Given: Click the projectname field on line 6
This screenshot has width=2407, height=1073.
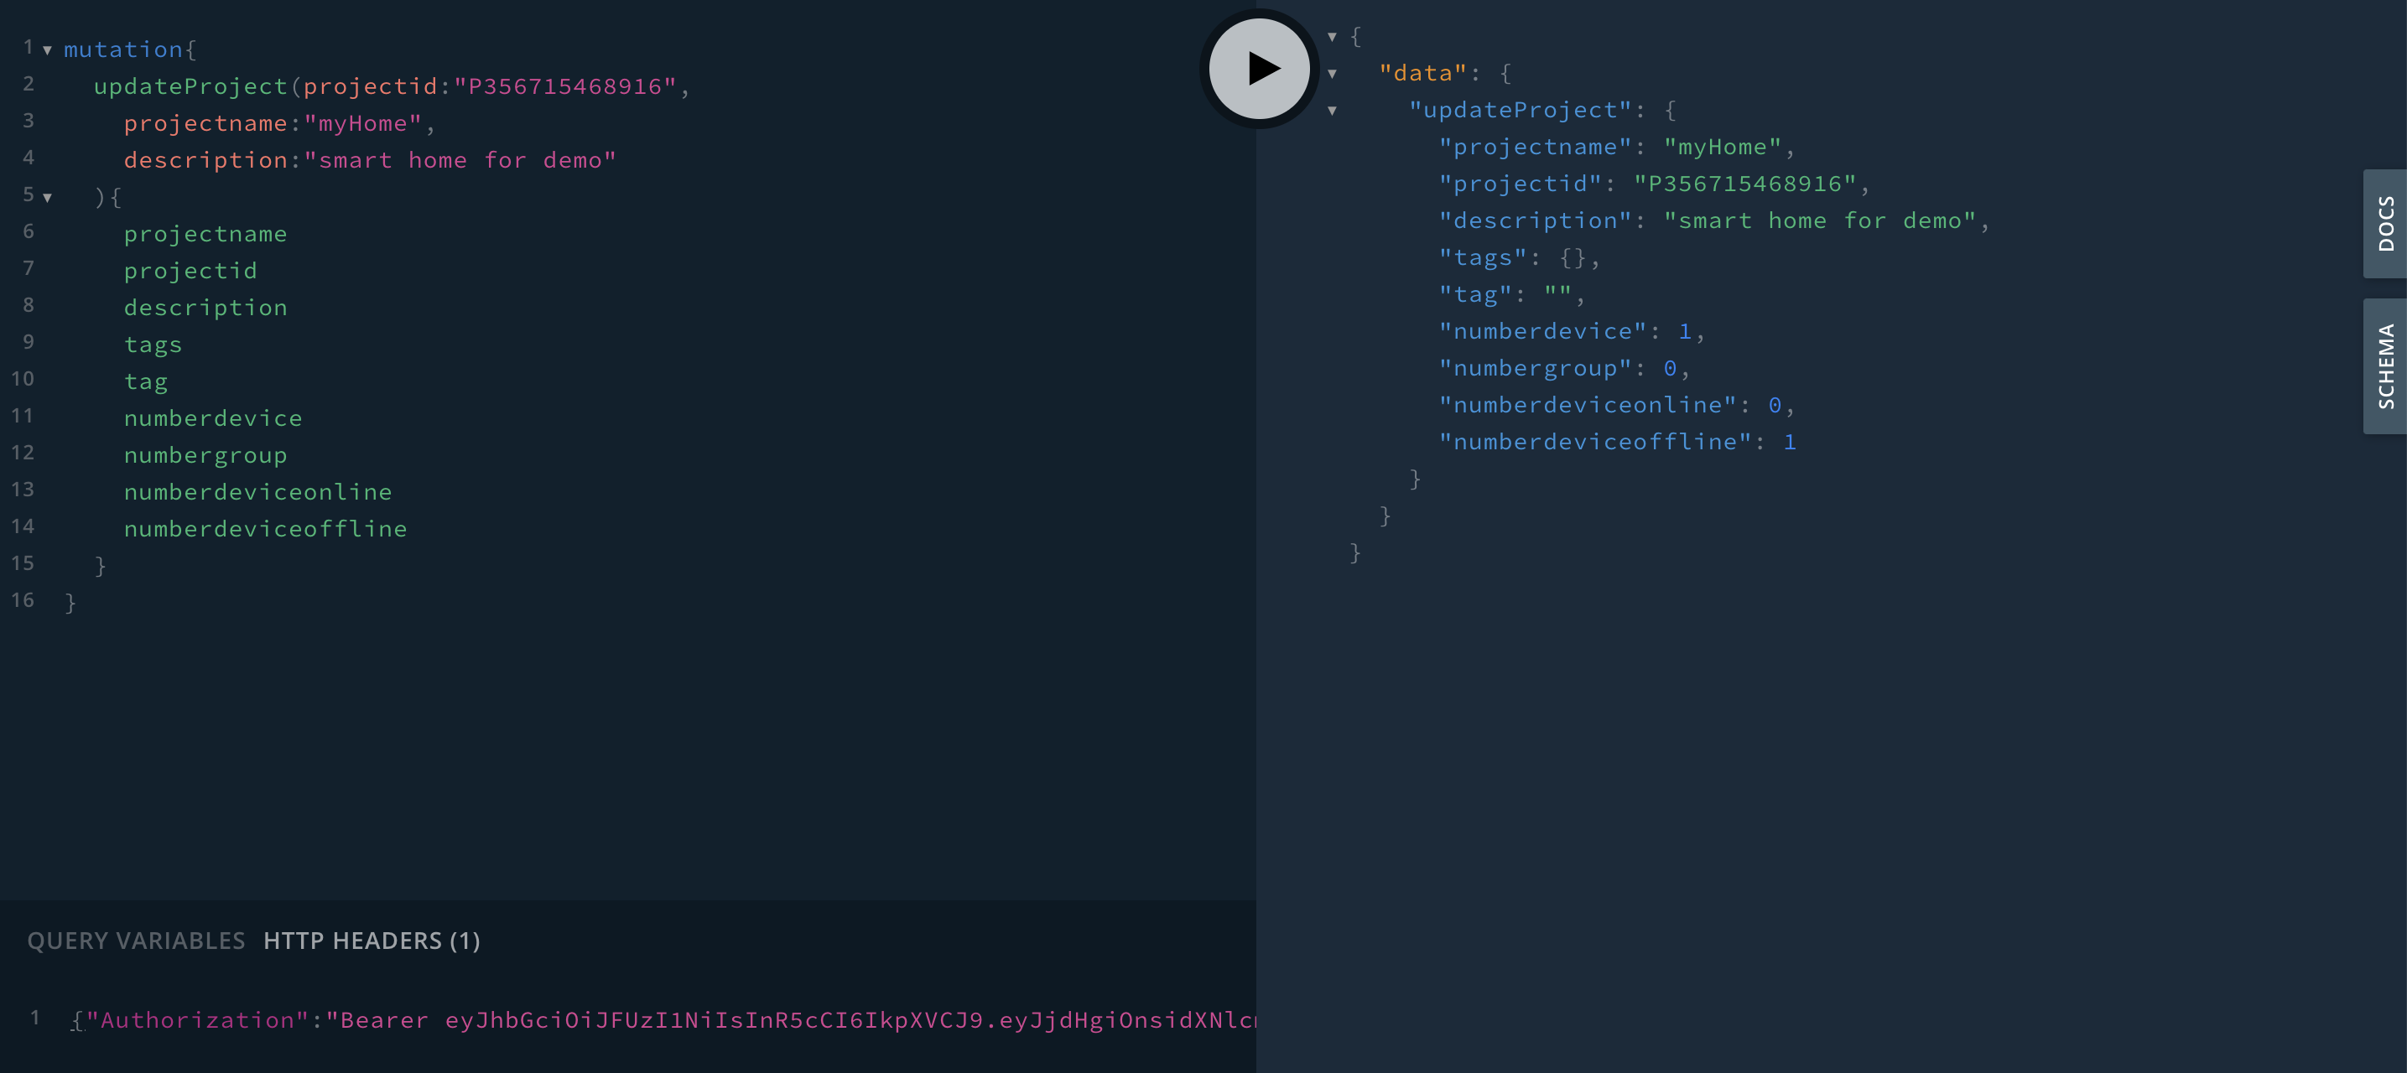Looking at the screenshot, I should pyautogui.click(x=205, y=234).
